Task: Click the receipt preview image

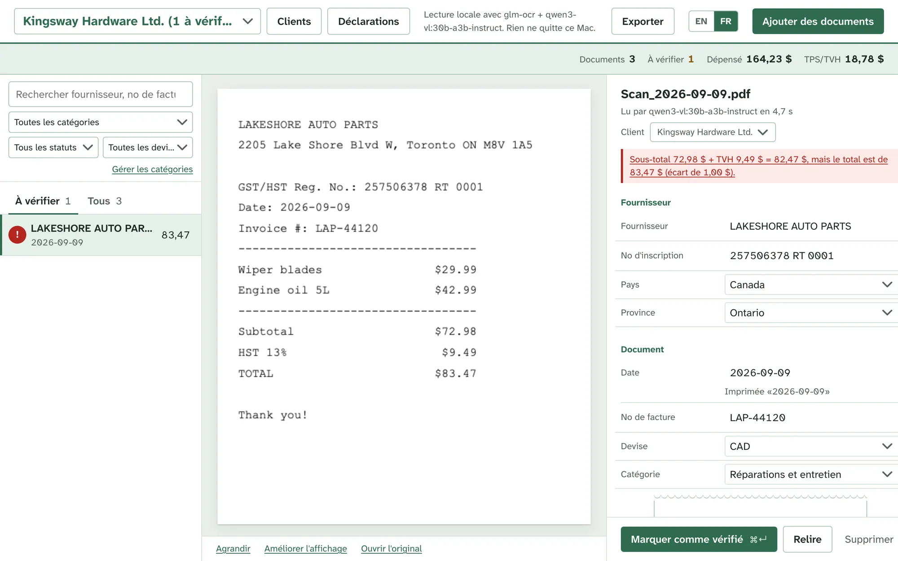Action: [404, 306]
